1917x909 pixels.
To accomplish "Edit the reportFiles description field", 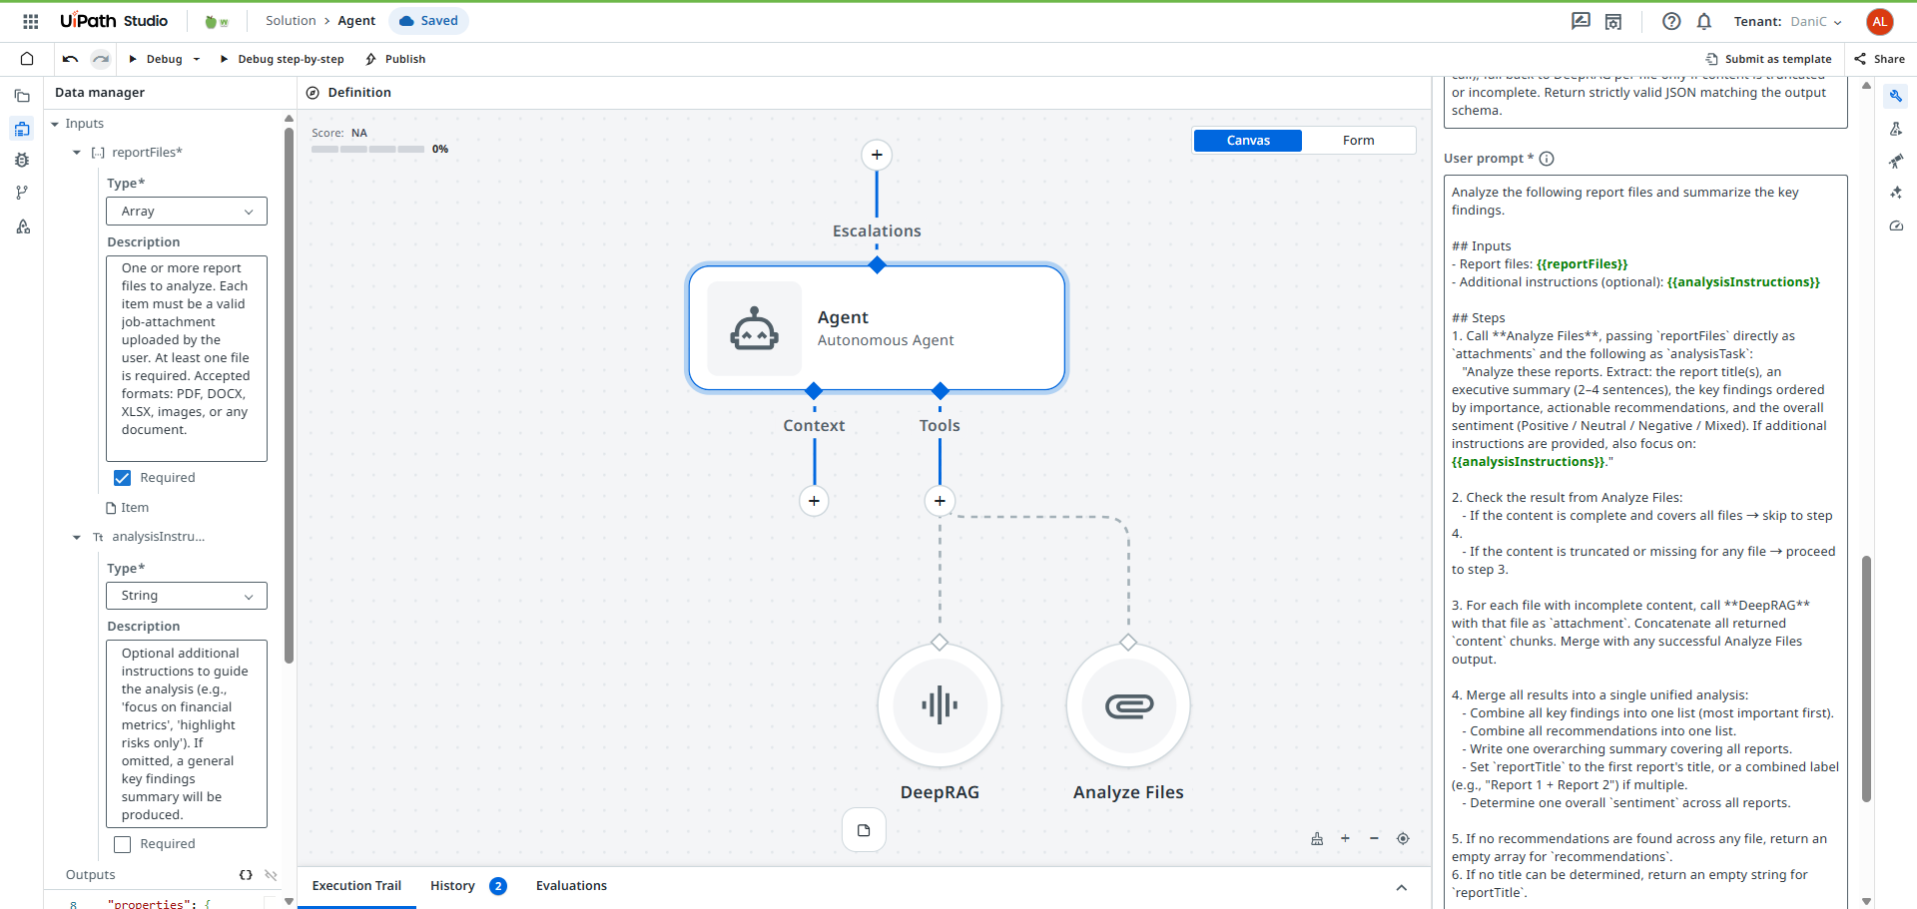I will click(187, 359).
